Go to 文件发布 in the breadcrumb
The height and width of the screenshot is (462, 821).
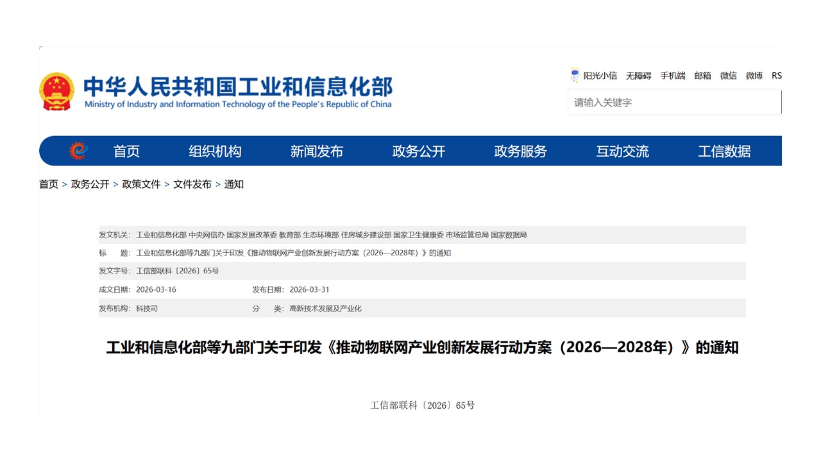[192, 184]
